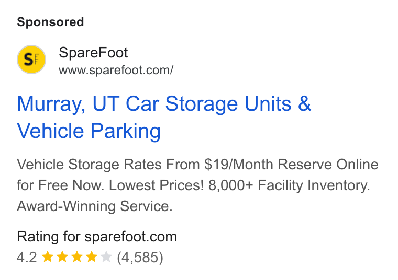The width and height of the screenshot is (398, 280).
Task: Click the 8,000+ Facility Inventory text
Action: pos(289,185)
